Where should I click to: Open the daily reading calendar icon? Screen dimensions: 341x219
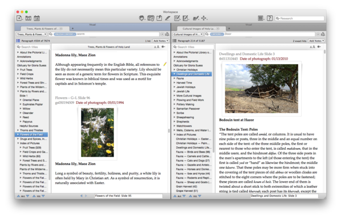[37, 18]
